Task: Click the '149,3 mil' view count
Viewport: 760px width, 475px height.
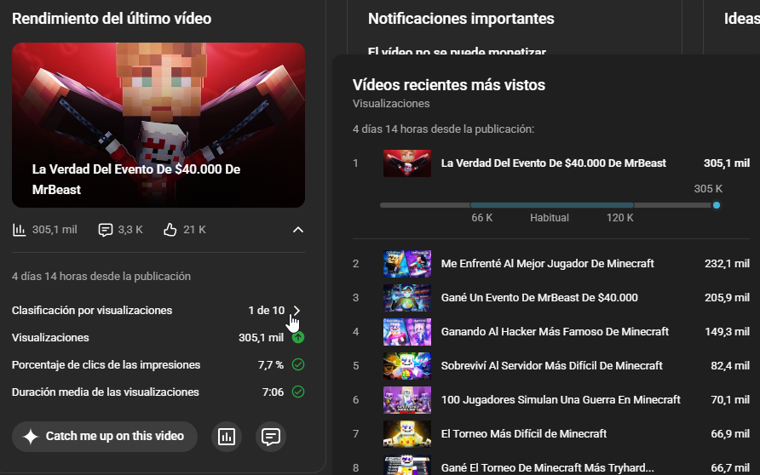Action: tap(727, 332)
